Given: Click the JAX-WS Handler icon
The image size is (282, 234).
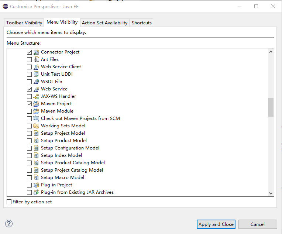Looking at the screenshot, I should pos(36,96).
